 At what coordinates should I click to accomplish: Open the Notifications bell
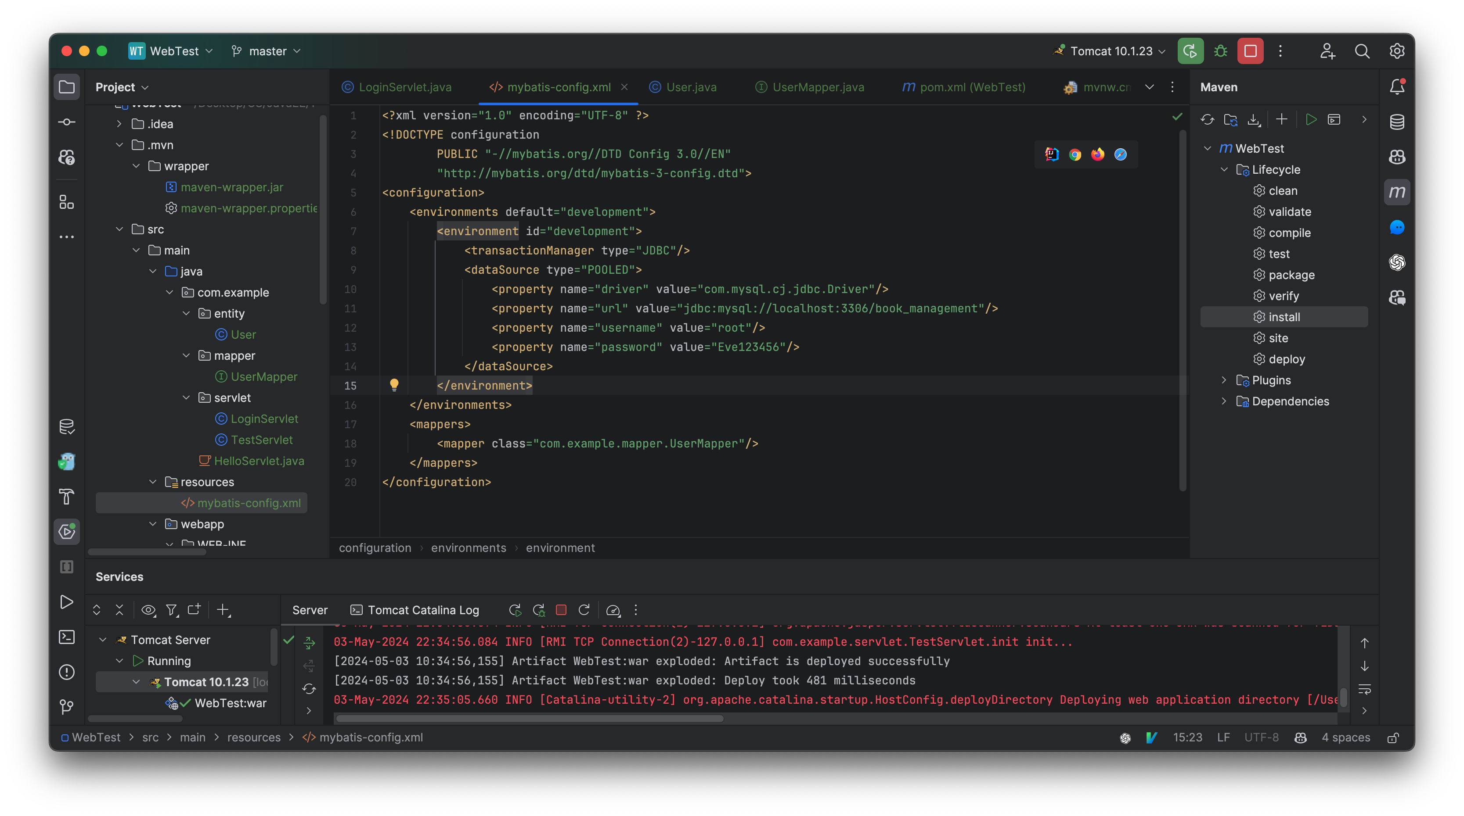coord(1397,86)
